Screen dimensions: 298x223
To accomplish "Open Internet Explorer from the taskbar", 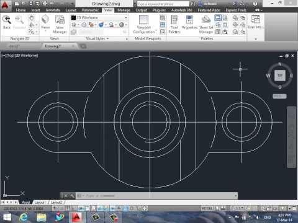I will coord(24,217).
